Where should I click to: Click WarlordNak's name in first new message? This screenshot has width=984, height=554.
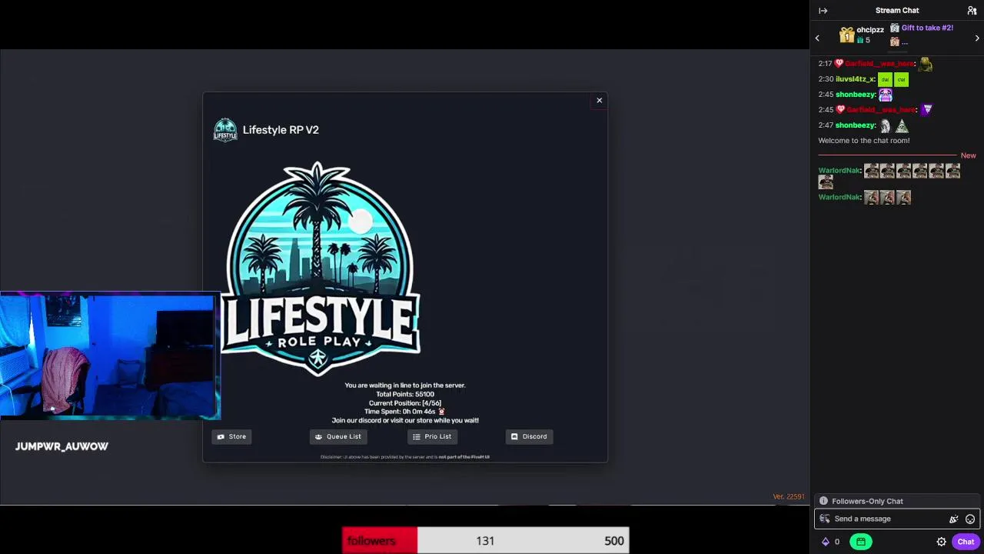click(x=839, y=171)
